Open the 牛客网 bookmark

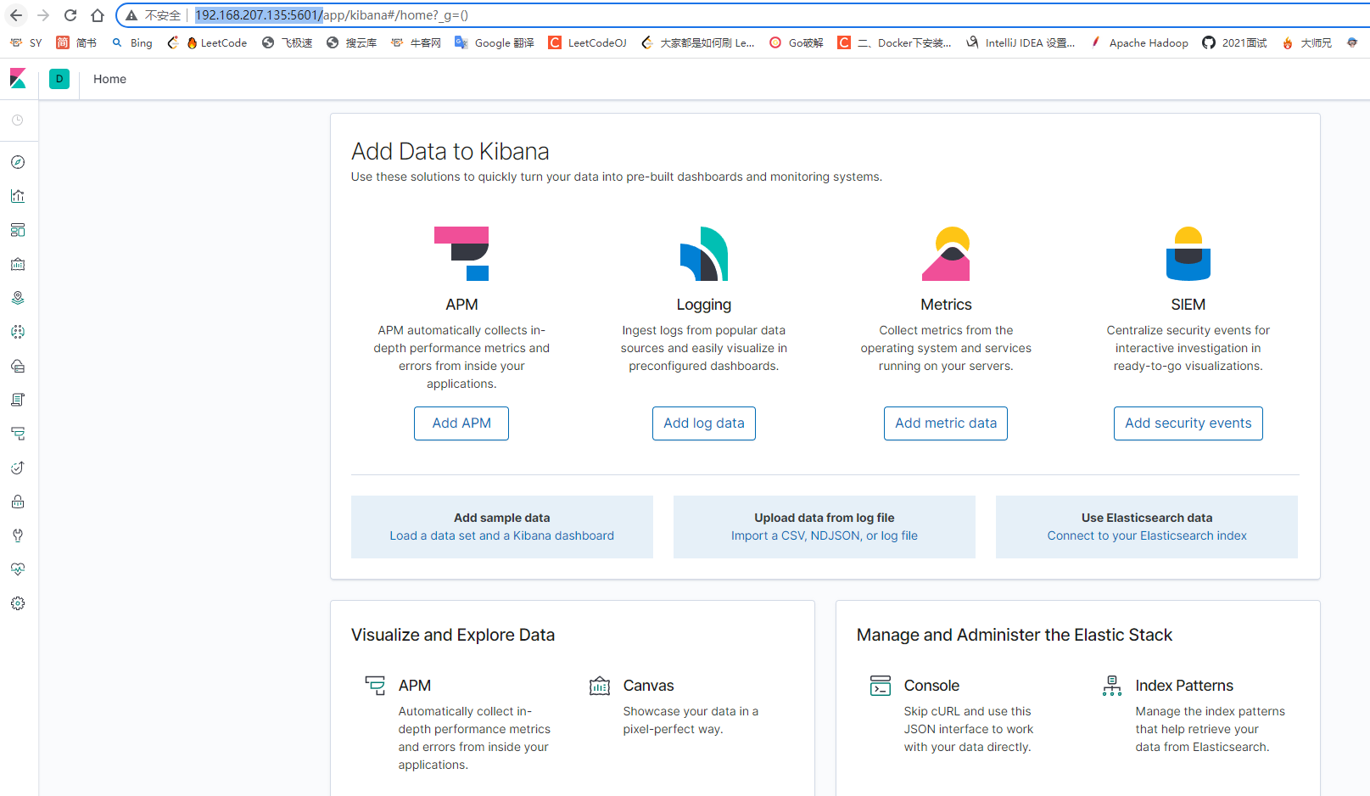[x=416, y=42]
